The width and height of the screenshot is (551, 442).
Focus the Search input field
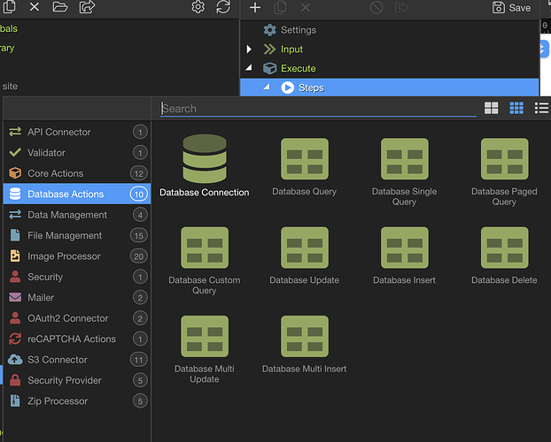[319, 109]
